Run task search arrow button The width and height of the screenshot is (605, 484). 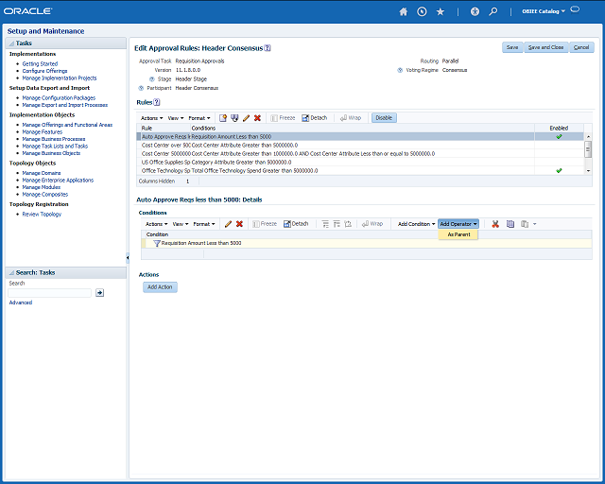coord(99,293)
